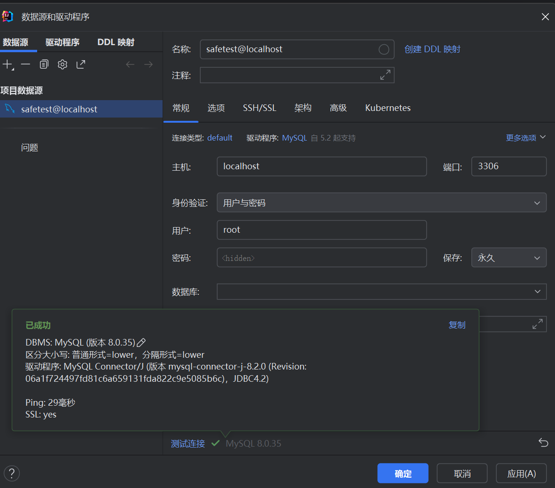Switch to the SSH/SSL tab
The image size is (555, 488).
click(x=259, y=108)
